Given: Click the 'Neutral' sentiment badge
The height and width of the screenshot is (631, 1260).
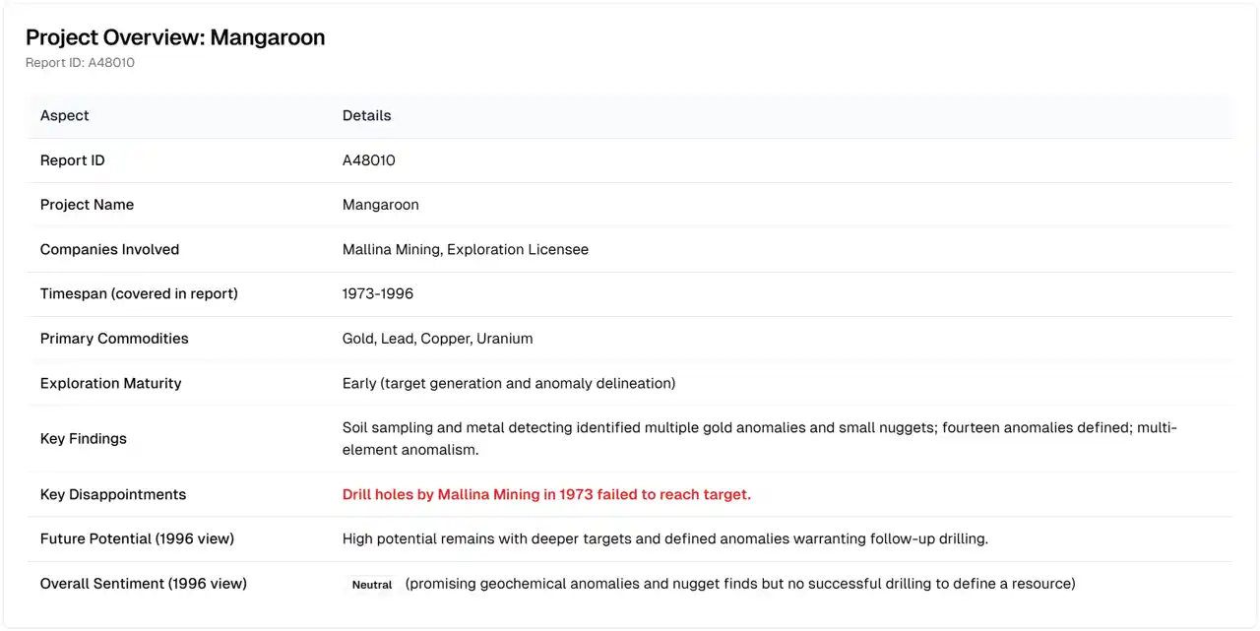Looking at the screenshot, I should [x=372, y=585].
